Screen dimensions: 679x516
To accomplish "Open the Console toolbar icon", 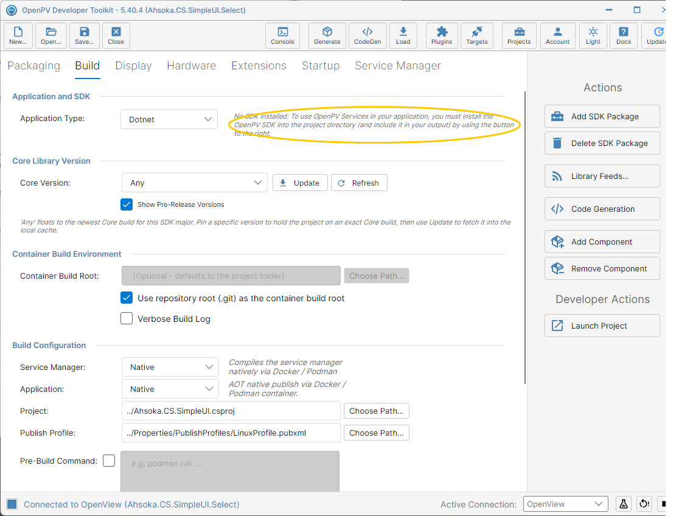I will click(282, 35).
